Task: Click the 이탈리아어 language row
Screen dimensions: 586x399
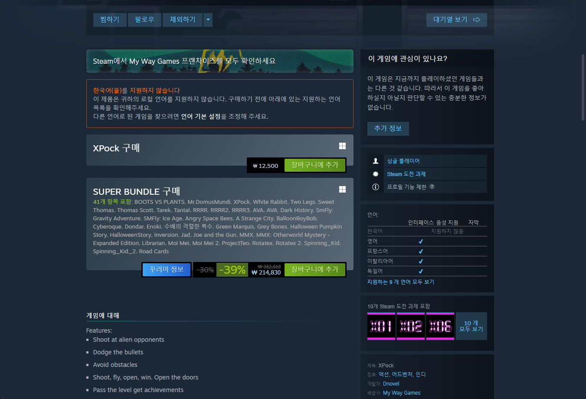Action: (427, 261)
